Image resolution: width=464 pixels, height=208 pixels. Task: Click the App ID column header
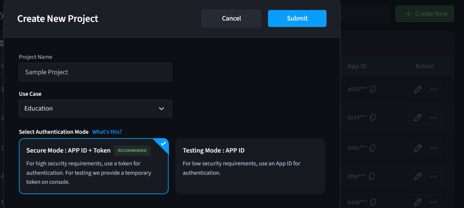point(357,66)
